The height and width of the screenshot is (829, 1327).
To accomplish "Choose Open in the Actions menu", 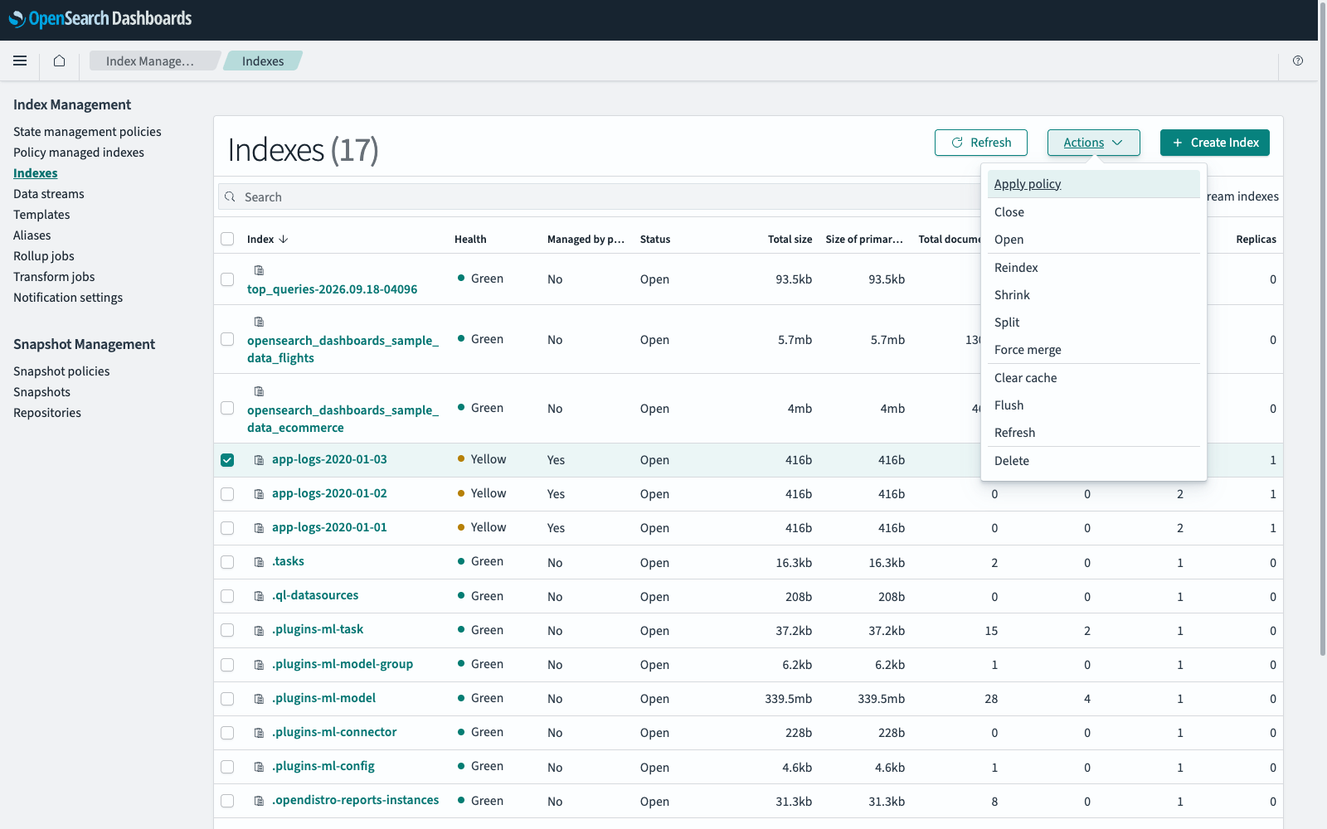I will 1093,240.
